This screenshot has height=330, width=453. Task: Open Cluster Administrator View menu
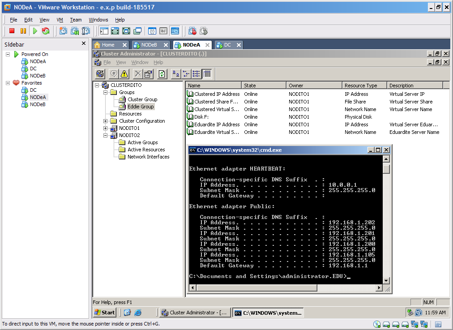(x=121, y=62)
